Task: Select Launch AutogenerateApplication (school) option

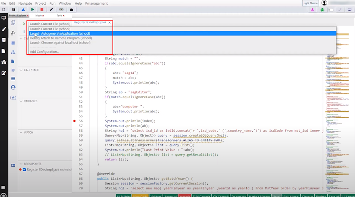Action: 60,34
